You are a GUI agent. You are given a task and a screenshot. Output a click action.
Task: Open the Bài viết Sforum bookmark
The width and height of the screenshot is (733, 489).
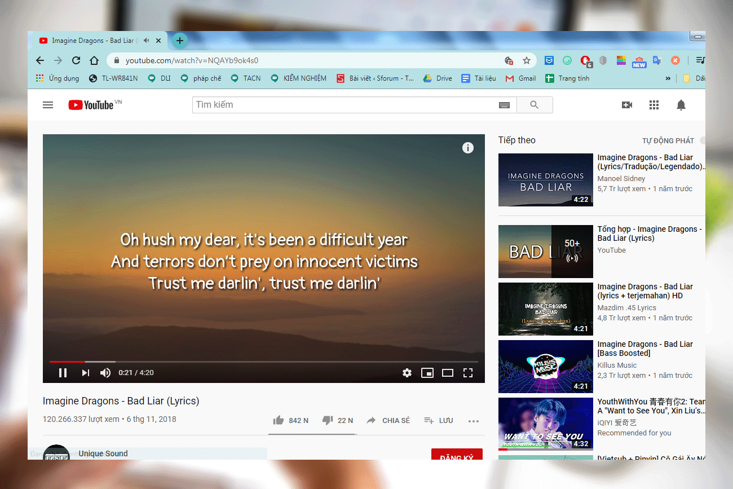375,78
